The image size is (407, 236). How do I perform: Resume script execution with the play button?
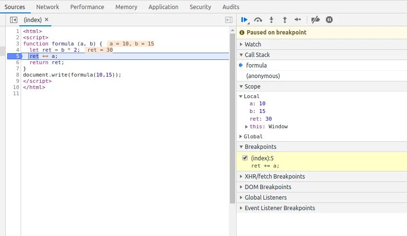click(244, 20)
